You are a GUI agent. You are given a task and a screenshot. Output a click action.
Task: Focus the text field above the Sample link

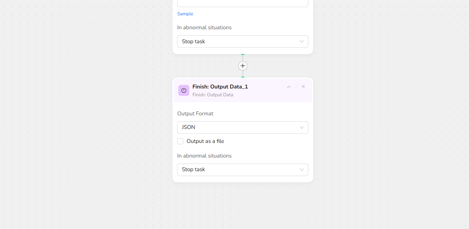pos(243,3)
